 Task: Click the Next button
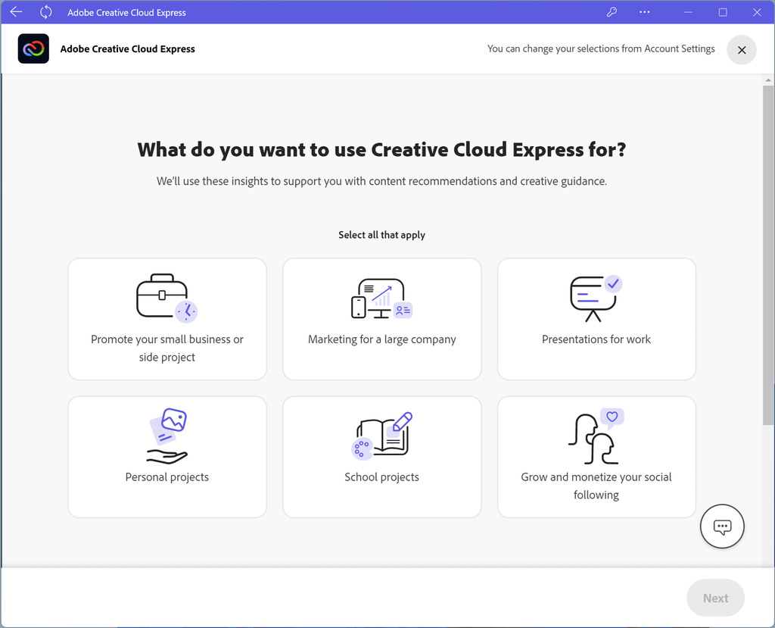click(x=715, y=598)
